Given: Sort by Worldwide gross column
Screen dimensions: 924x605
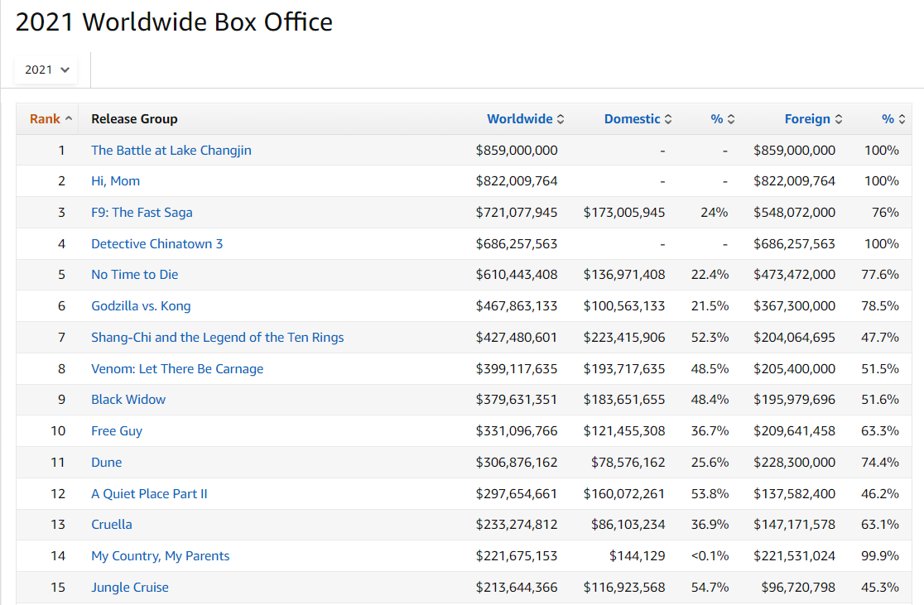Looking at the screenshot, I should point(520,119).
